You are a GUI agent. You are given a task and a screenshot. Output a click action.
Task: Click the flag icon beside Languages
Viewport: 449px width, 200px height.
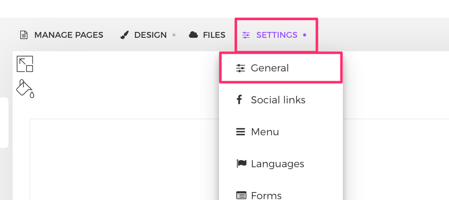[x=241, y=164]
